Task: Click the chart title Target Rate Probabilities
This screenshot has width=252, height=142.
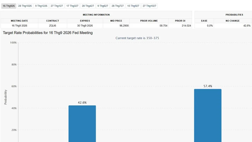Action: 48,33
